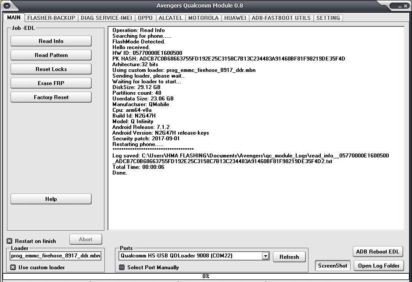
Task: Click 'Total Time: 00:00:06' log line
Action: point(138,167)
